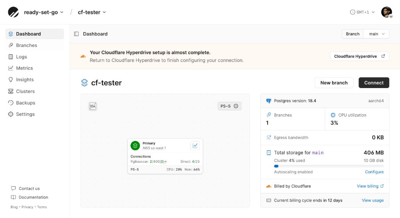Viewport: 400px width, 218px height.
Task: Click the storage usage progress bar
Action: pos(329,166)
